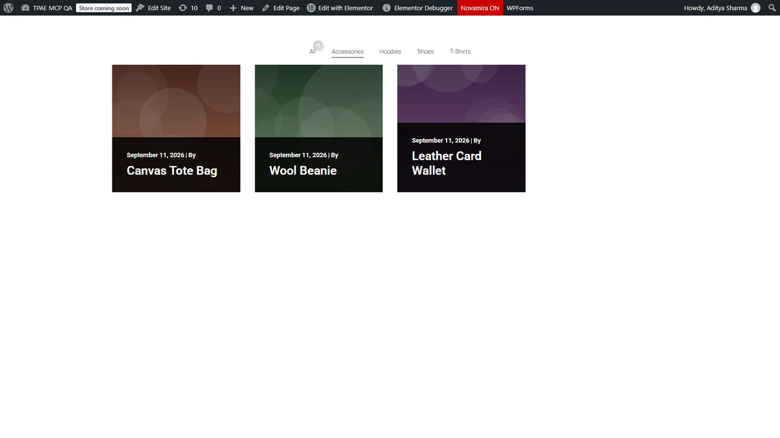
Task: Click the New plus icon
Action: (x=233, y=8)
